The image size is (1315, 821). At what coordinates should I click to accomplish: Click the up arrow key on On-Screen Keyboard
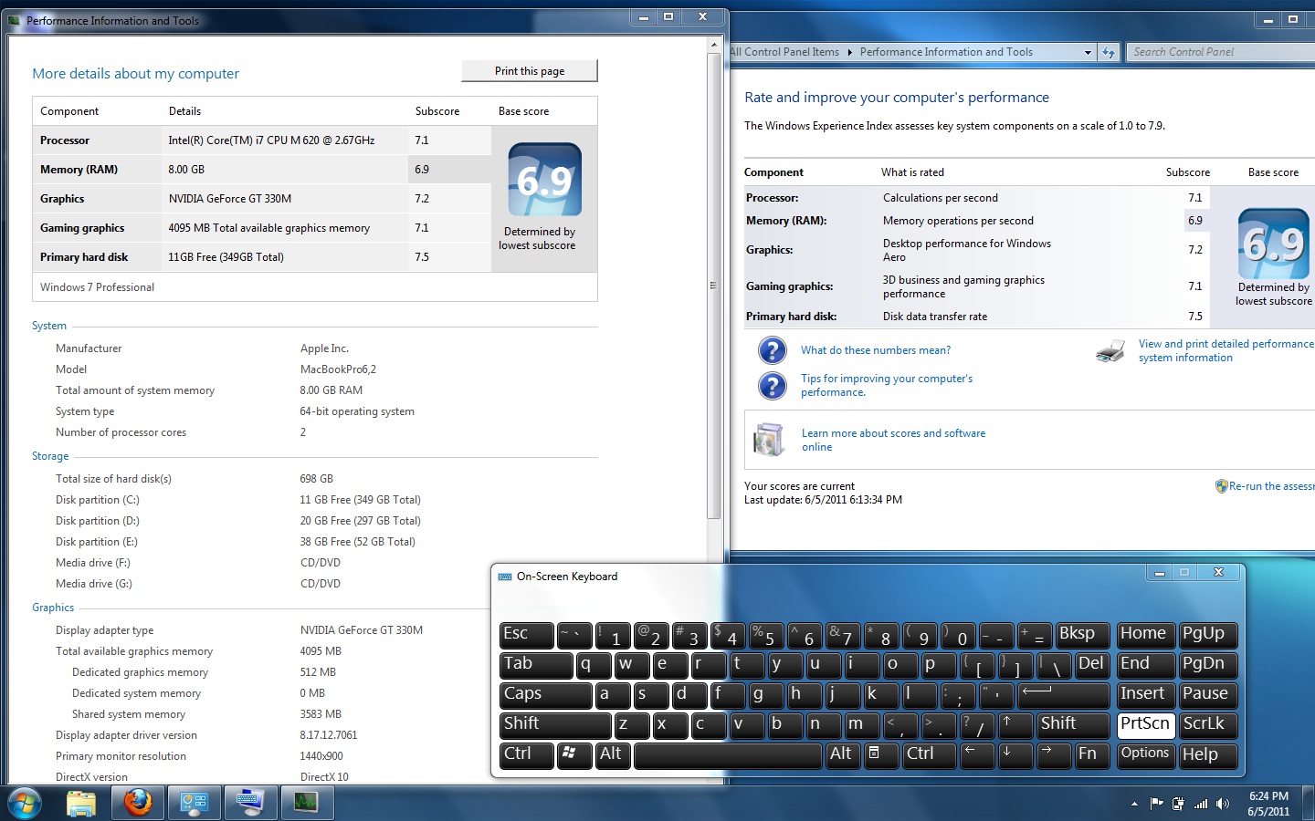1016,724
